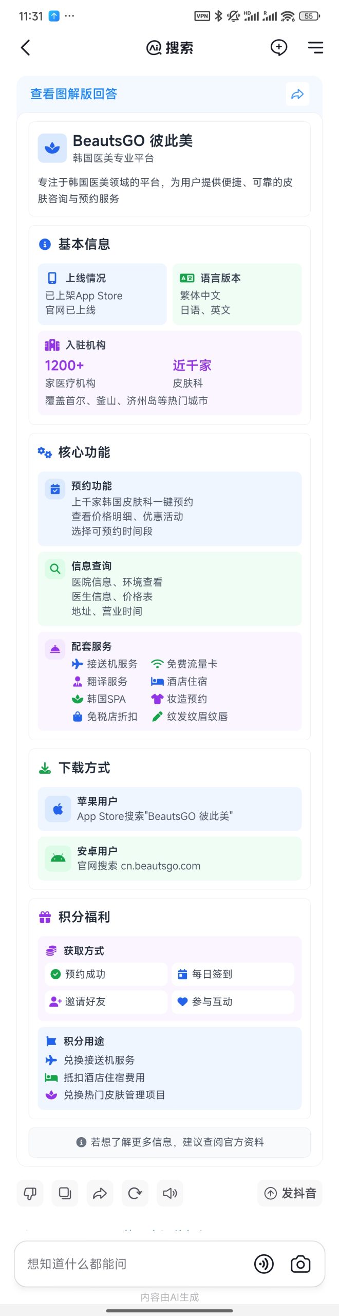Viewport: 339px width, 1316px height.
Task: Regenerate the answer with refresh icon
Action: (135, 1193)
